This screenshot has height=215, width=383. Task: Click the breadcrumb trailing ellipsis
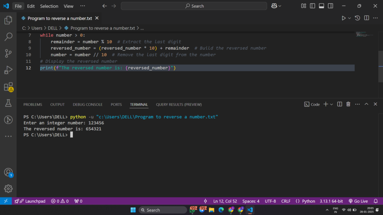click(x=142, y=28)
